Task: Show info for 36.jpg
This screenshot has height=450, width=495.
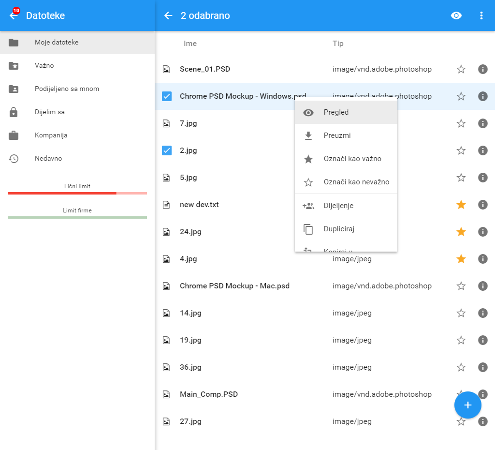Action: pyautogui.click(x=483, y=367)
